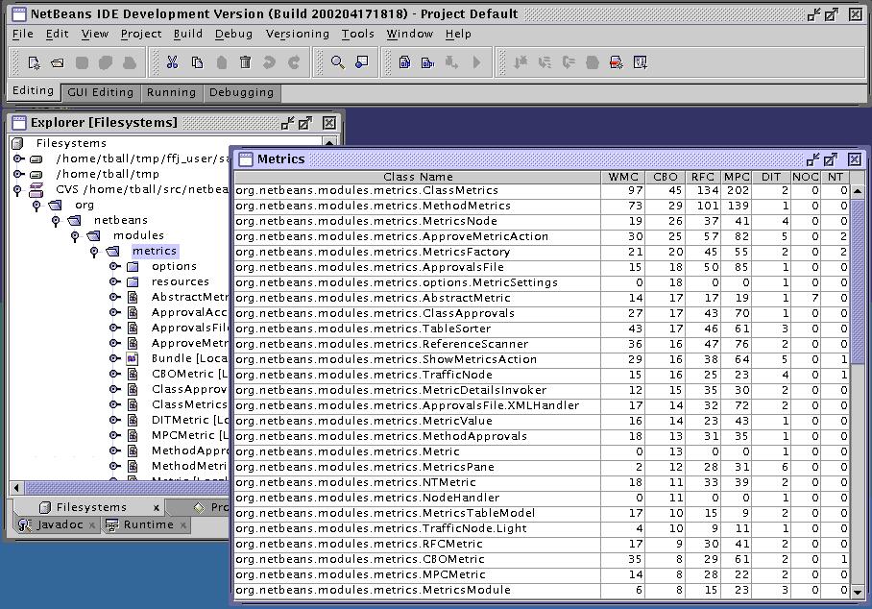This screenshot has width=872, height=609.
Task: Open the Build menu
Action: pos(188,34)
